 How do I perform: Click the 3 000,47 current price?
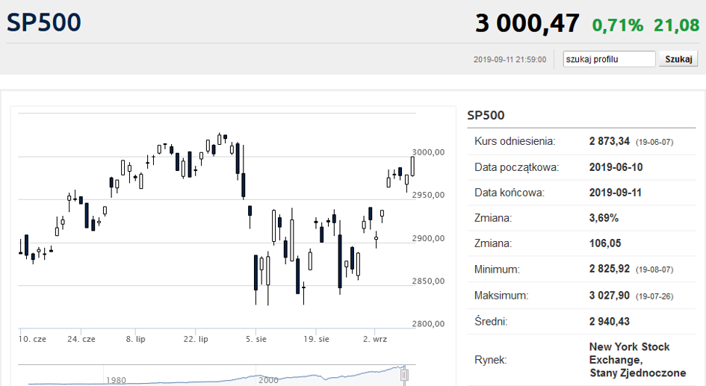pyautogui.click(x=527, y=23)
